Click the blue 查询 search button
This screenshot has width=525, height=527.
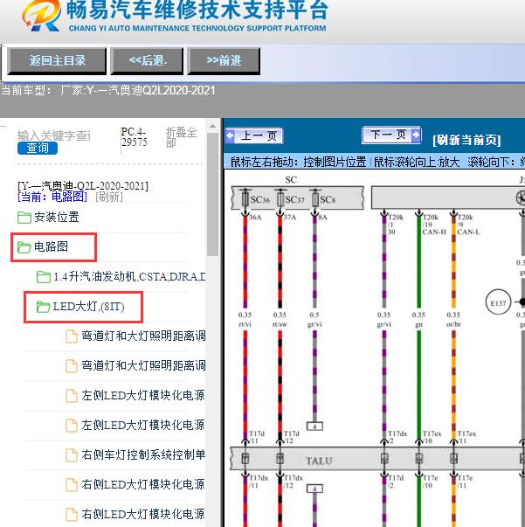pos(38,148)
